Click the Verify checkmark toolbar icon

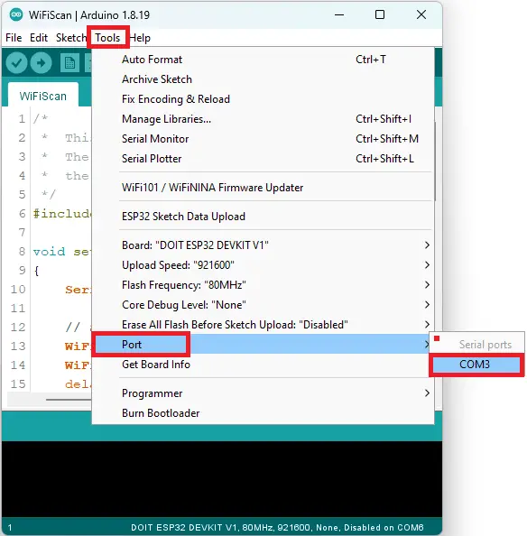click(x=16, y=62)
